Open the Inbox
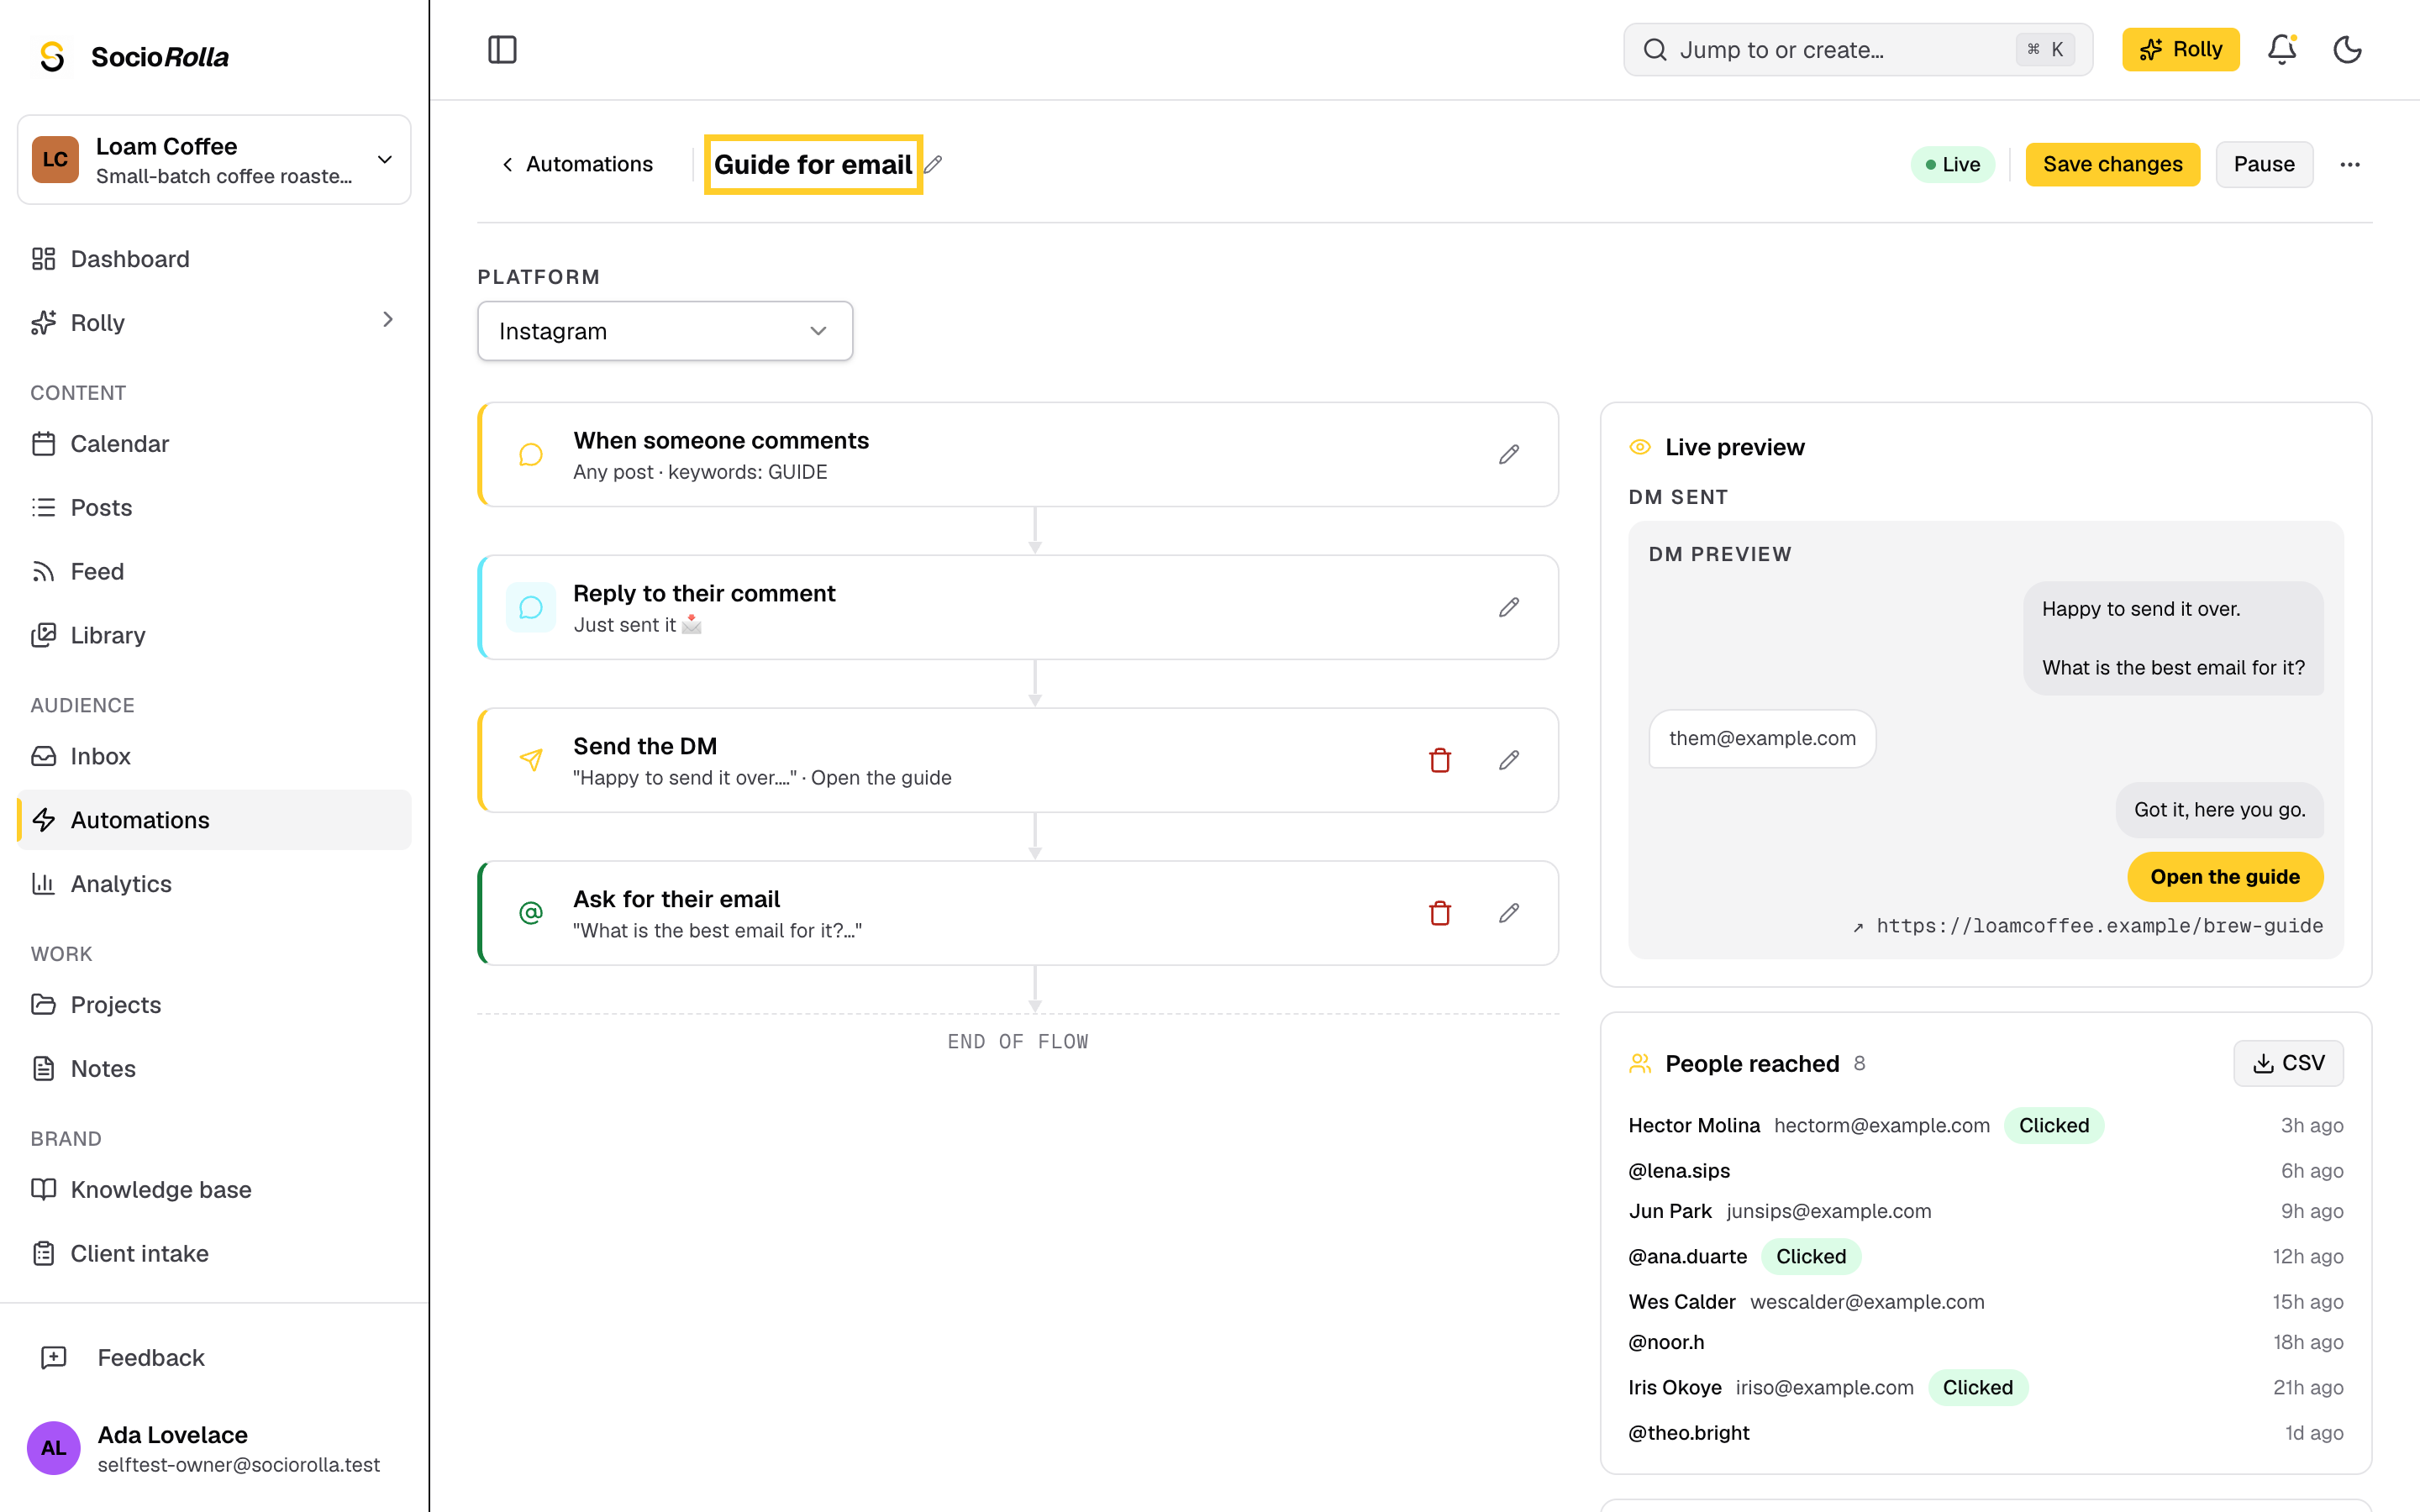This screenshot has width=2420, height=1512. [214, 756]
